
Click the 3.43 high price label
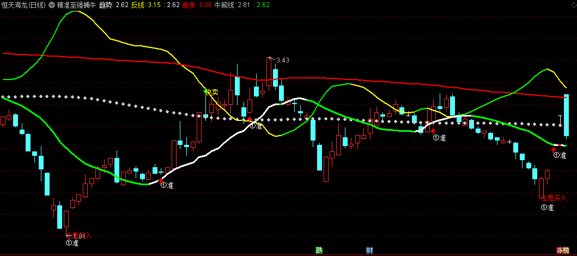(282, 60)
